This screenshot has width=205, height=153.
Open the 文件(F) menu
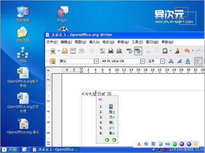pos(52,42)
